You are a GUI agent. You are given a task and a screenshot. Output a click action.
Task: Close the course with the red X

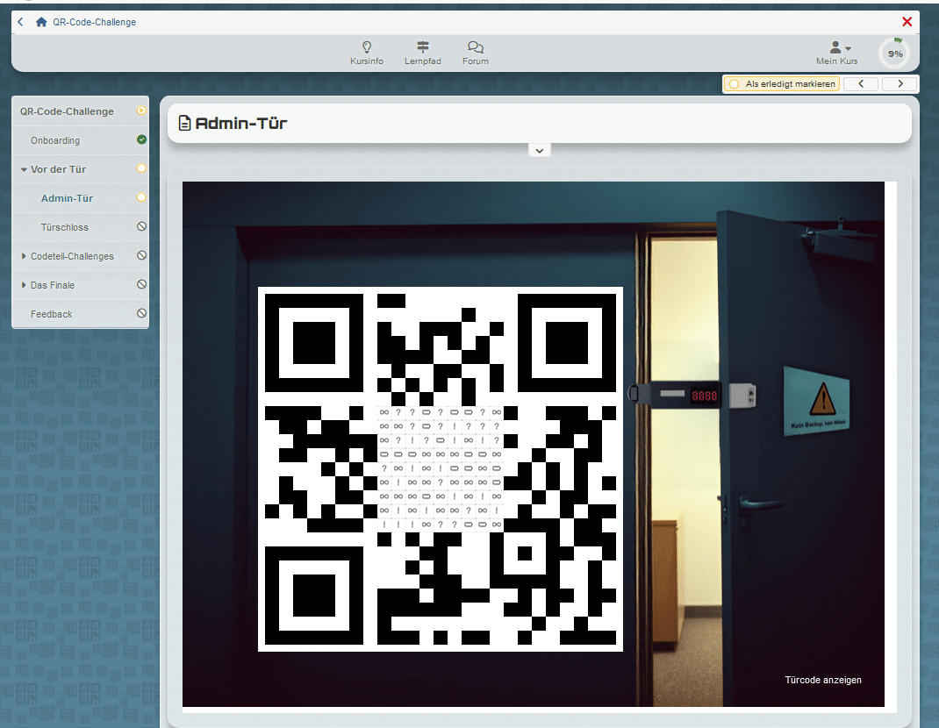tap(907, 22)
